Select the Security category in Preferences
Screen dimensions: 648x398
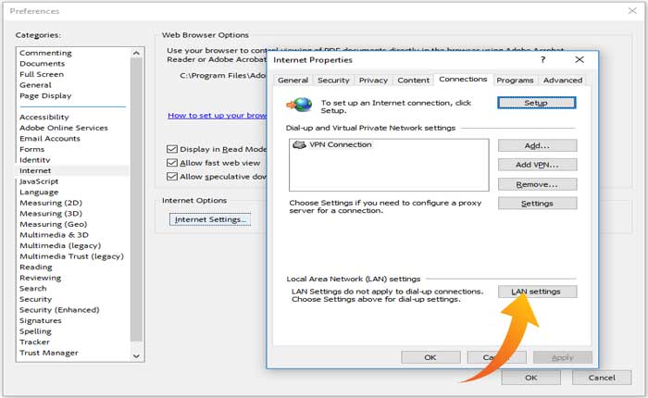click(35, 299)
